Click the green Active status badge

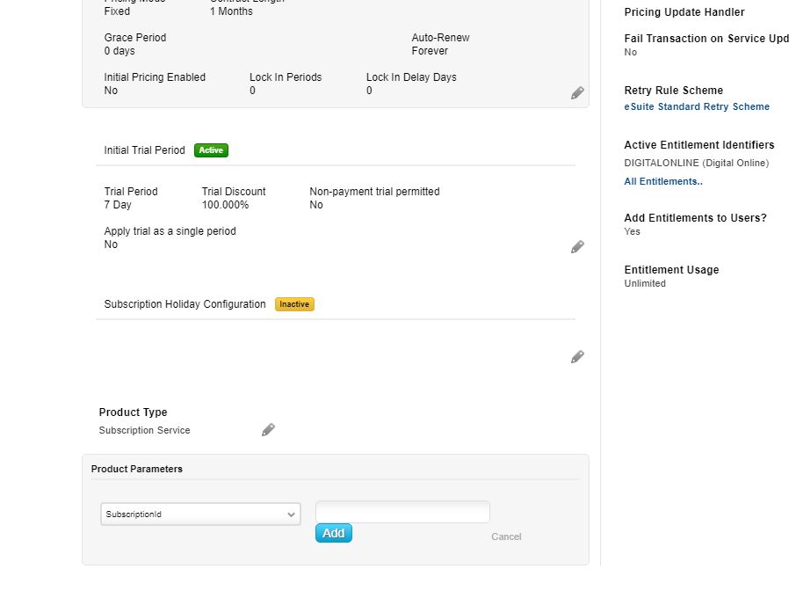pos(211,150)
